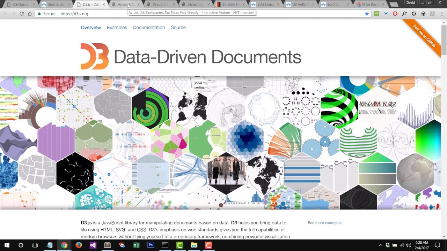Viewport: 447px width, 251px height.
Task: Open the black-green radial chart hexagon
Action: [151, 108]
